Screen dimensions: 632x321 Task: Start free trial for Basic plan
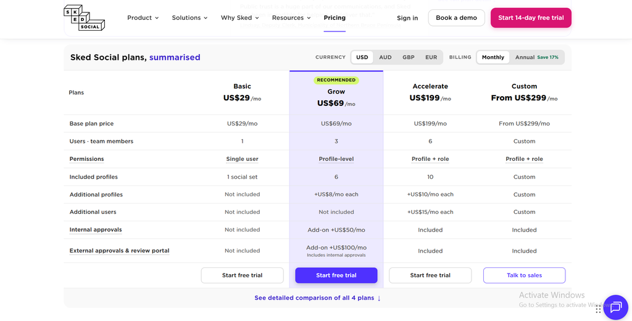[242, 275]
